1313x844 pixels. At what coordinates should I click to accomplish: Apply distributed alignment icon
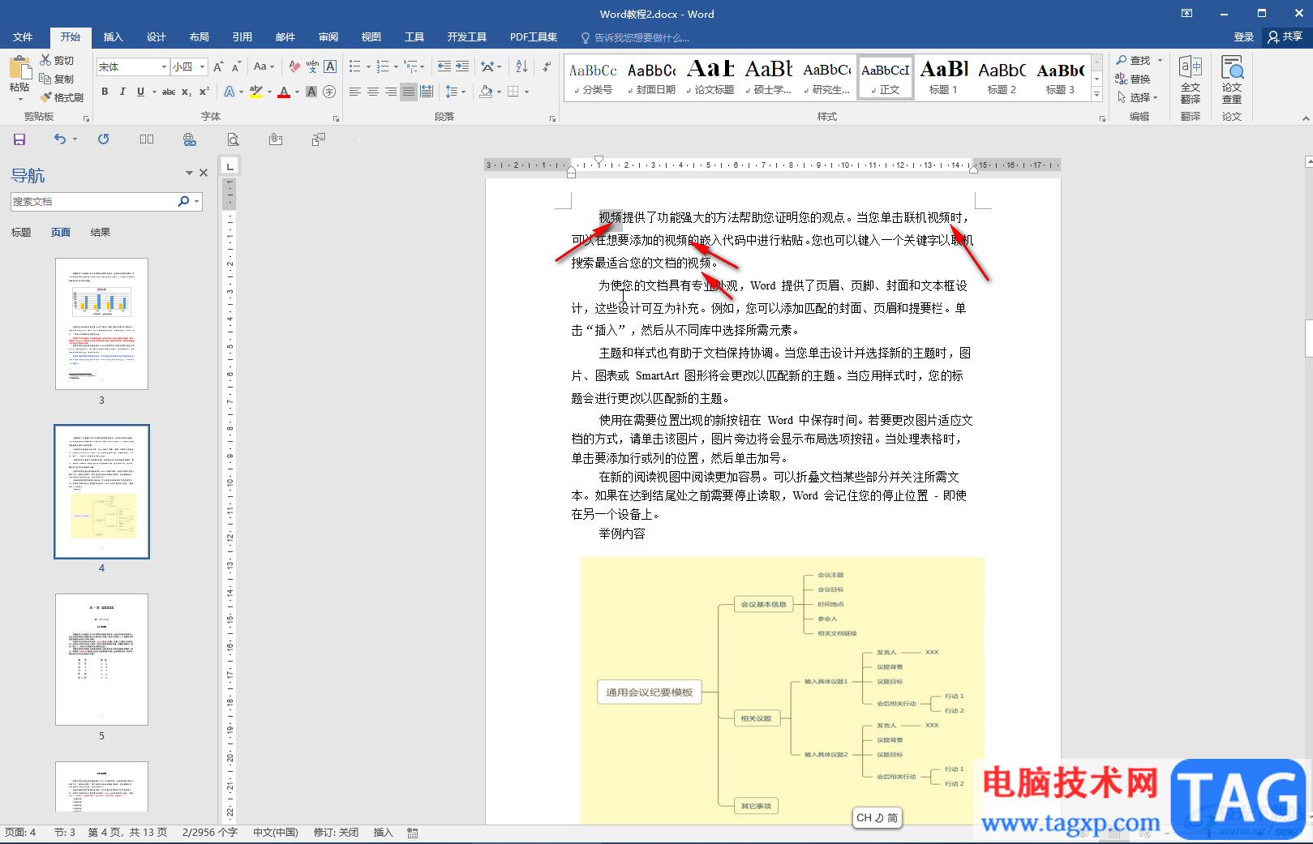coord(427,92)
